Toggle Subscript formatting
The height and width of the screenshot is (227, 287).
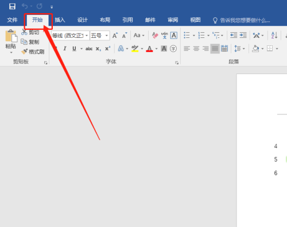pos(98,49)
